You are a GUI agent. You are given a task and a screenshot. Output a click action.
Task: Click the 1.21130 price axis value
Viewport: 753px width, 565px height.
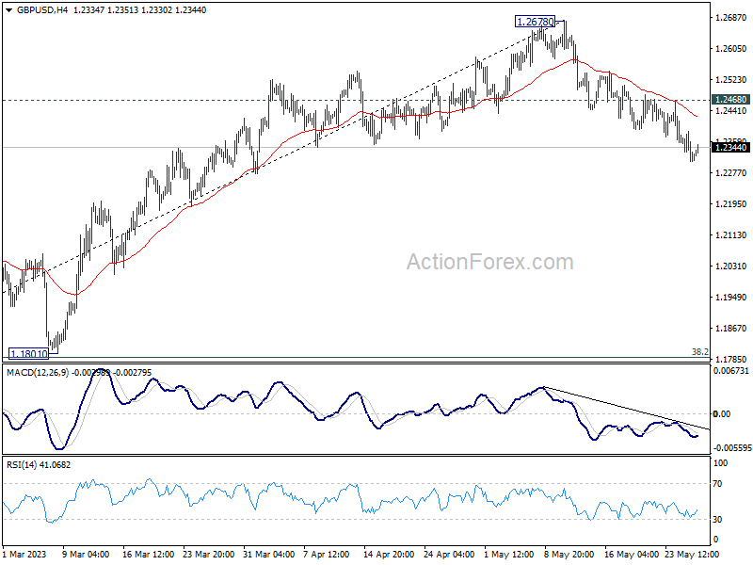(x=731, y=235)
